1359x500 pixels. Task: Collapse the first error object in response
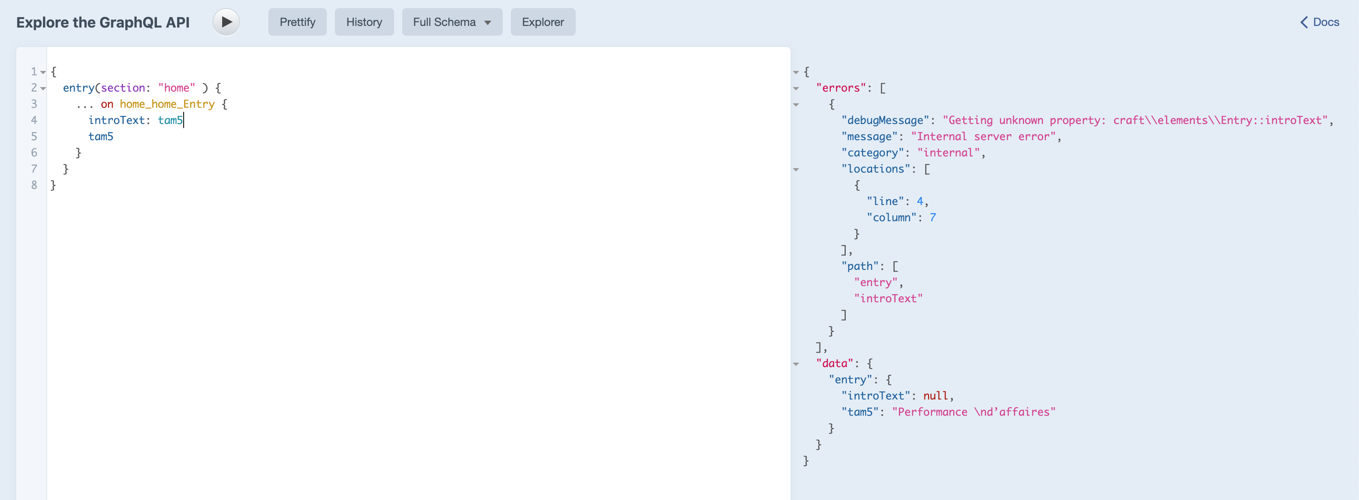795,105
